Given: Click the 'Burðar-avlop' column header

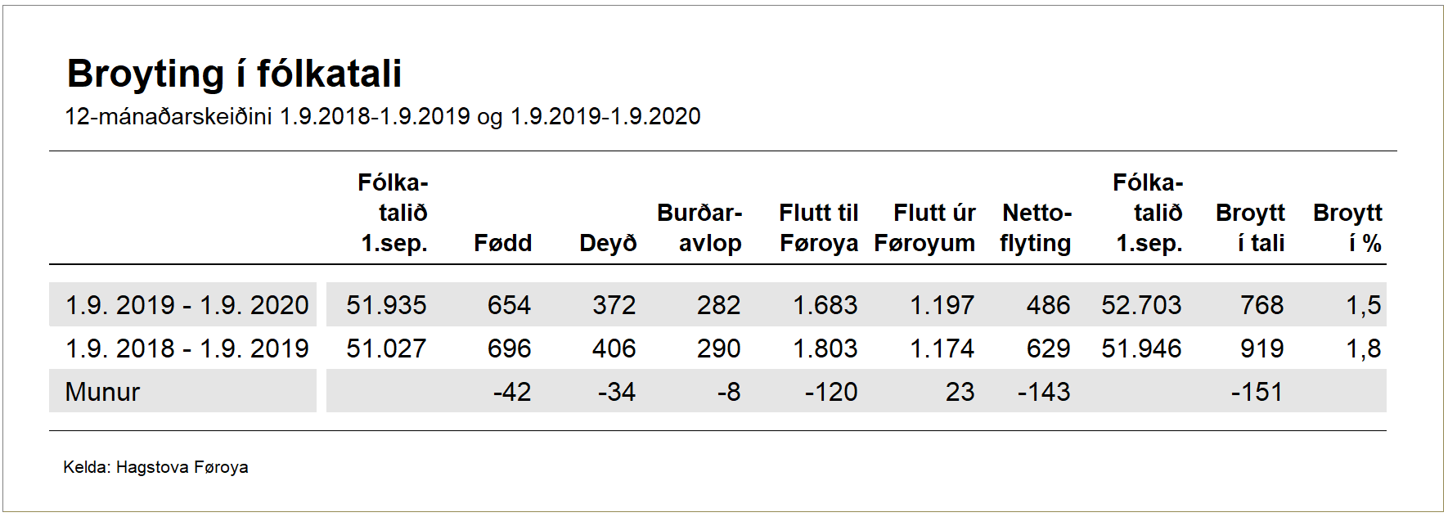Looking at the screenshot, I should [699, 228].
